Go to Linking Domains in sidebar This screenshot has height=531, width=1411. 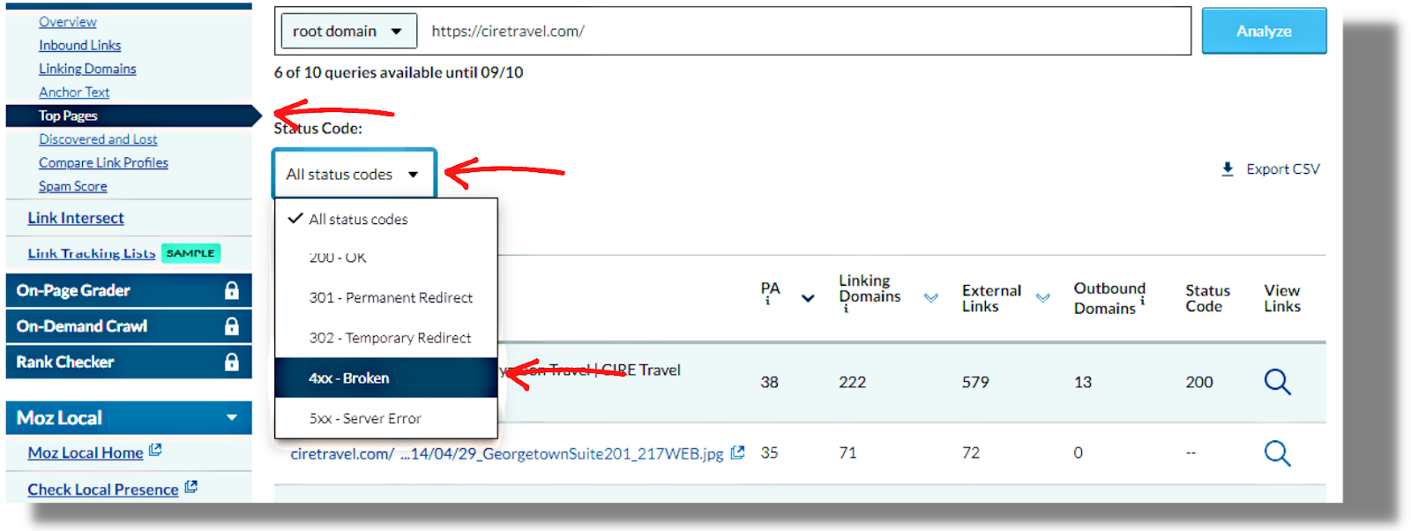click(x=87, y=69)
